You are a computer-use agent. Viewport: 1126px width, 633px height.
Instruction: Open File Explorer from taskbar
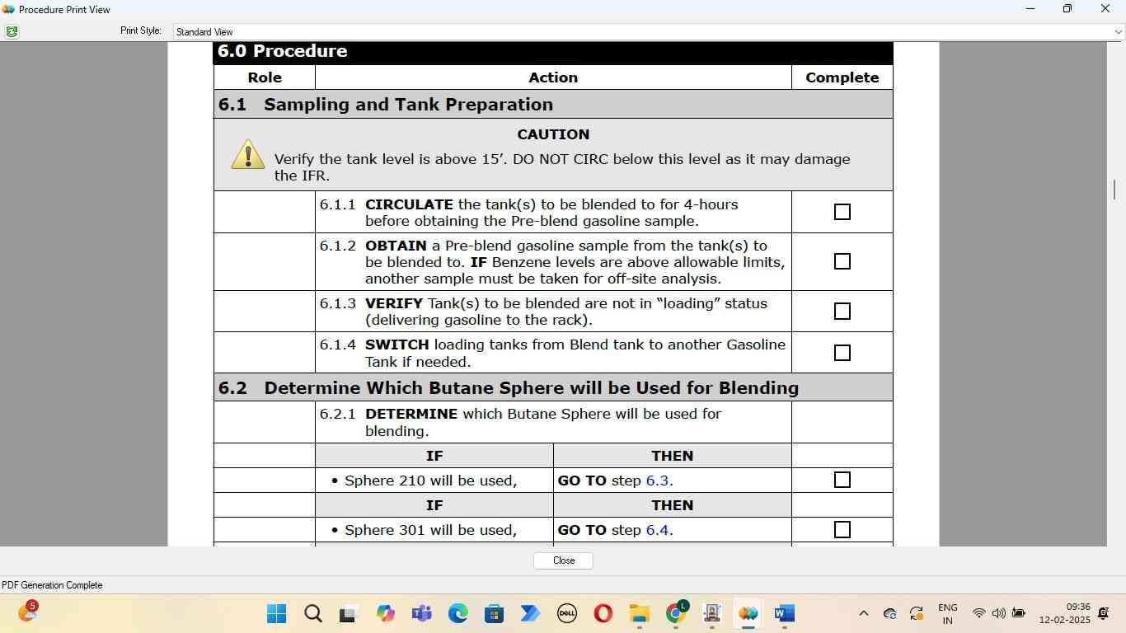639,613
